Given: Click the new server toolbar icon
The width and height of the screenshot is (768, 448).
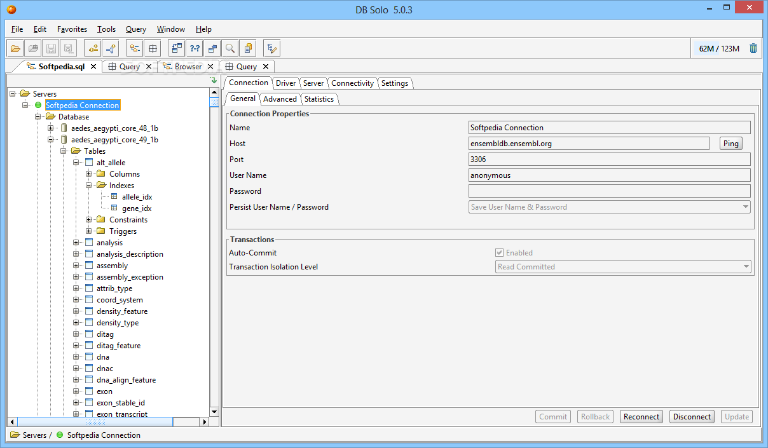Looking at the screenshot, I should pyautogui.click(x=93, y=48).
